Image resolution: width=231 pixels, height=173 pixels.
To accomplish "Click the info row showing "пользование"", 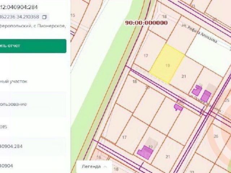I will 33,104.
